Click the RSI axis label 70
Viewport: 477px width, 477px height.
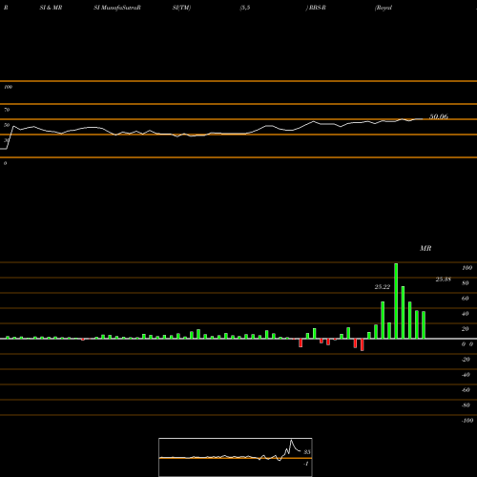(7, 110)
